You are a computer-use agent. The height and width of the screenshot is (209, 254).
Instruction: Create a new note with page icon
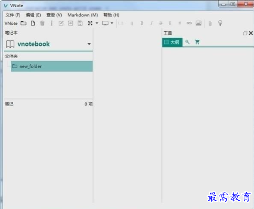33,23
